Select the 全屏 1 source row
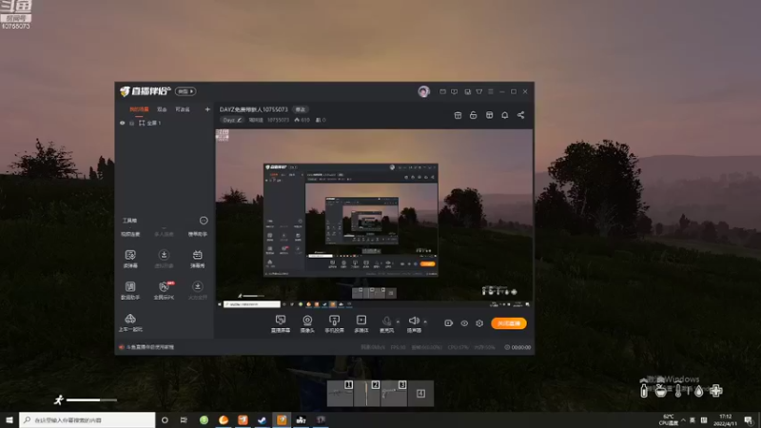The image size is (761, 428). click(165, 124)
